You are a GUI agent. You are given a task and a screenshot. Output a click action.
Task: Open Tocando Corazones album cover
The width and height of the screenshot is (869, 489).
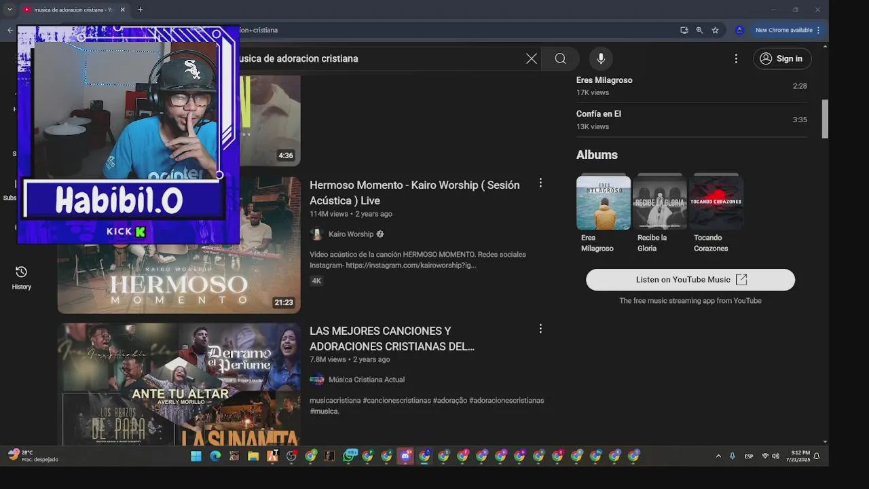pyautogui.click(x=716, y=202)
